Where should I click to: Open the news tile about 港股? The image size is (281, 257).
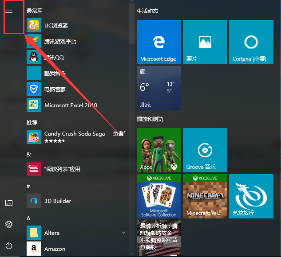tap(159, 238)
